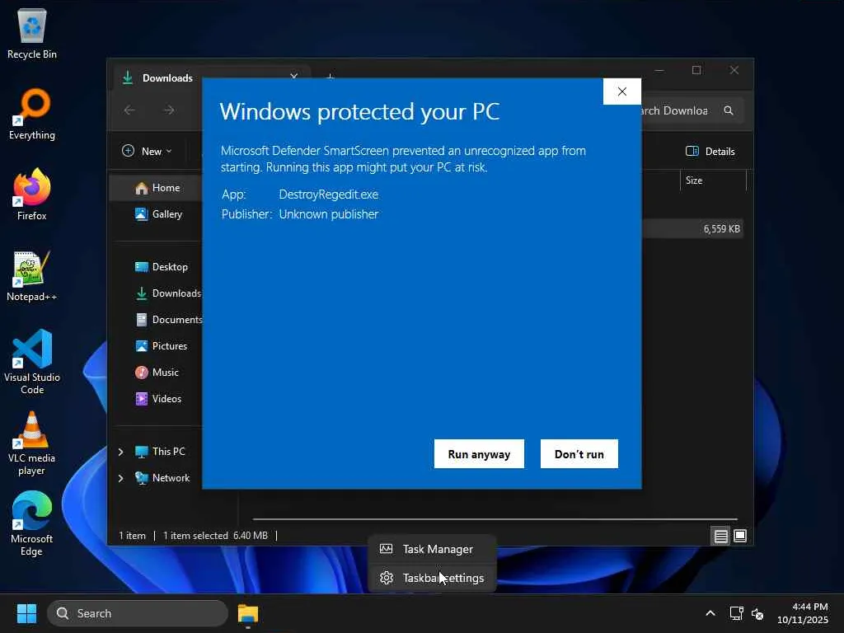Open Firefox desktop shortcut
This screenshot has height=633, width=844.
pyautogui.click(x=32, y=195)
